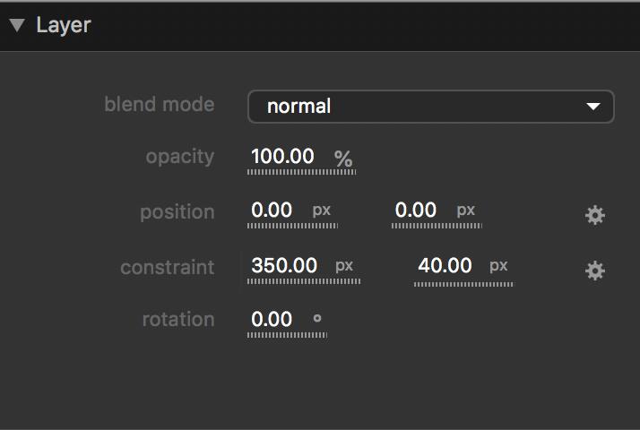
Task: Click the px unit beside the 40.00 constraint
Action: (498, 266)
